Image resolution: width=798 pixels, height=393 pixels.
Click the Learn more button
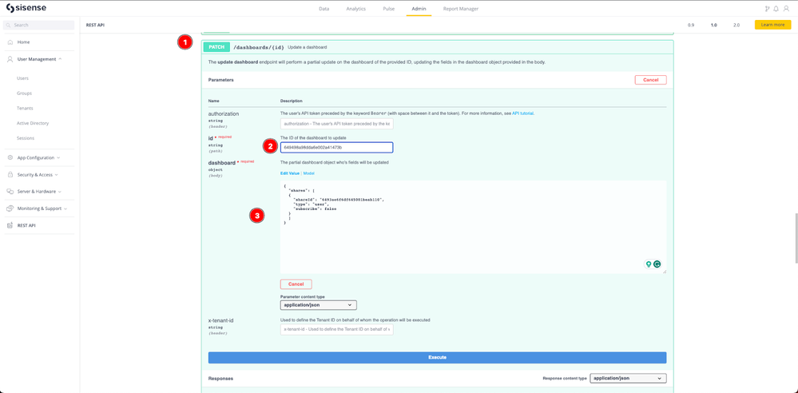772,25
